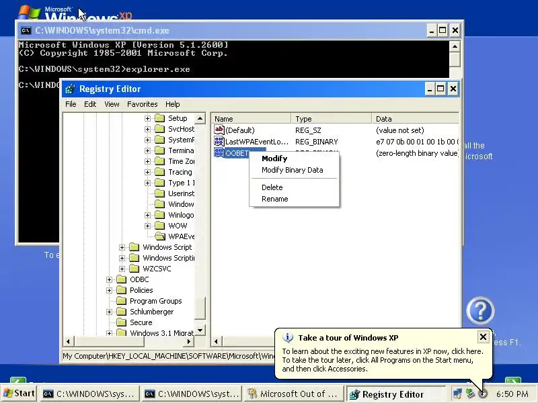538x403 pixels.
Task: Sort values by Data column header
Action: pos(415,119)
